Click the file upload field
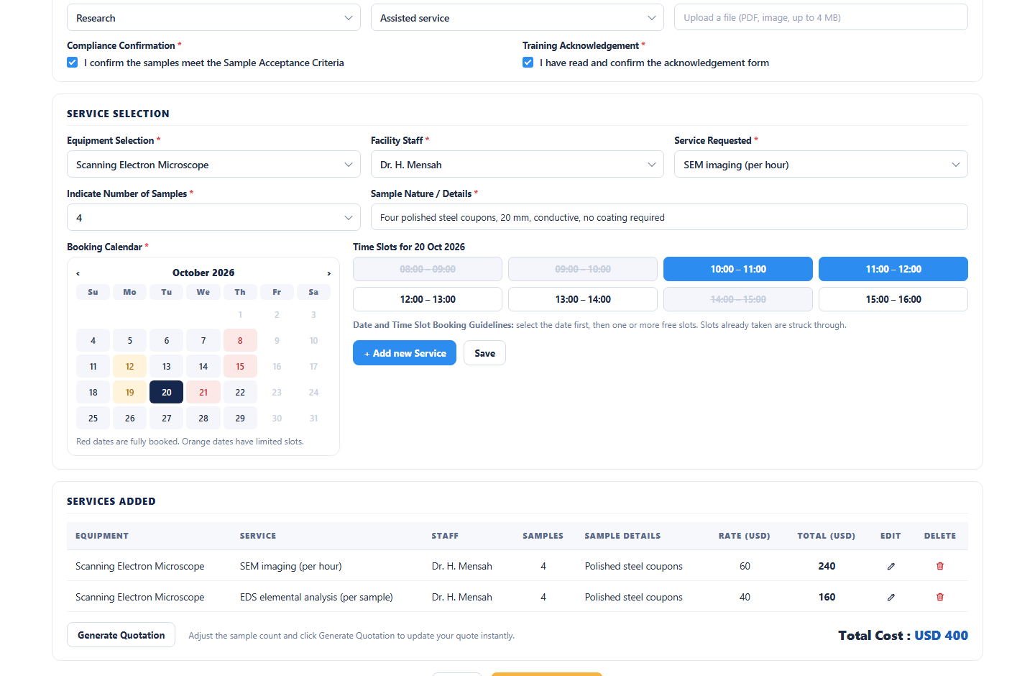Viewport: 1035px width, 676px height. pos(821,17)
